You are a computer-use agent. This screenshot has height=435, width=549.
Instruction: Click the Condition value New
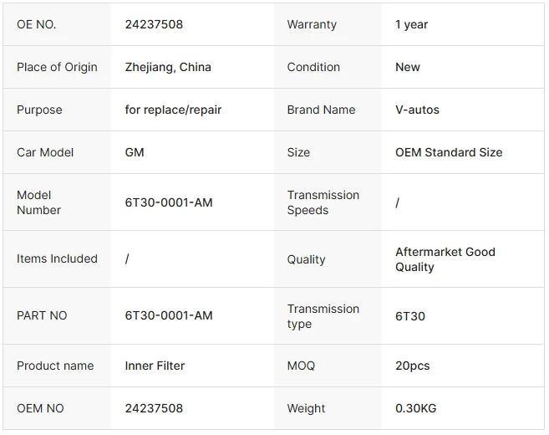pos(408,67)
